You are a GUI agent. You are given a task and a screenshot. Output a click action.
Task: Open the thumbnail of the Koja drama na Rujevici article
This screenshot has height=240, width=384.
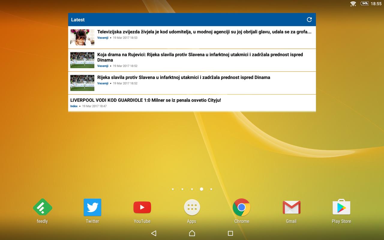[x=82, y=60]
